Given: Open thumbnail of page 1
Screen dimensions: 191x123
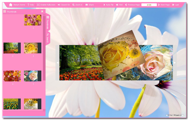Looking at the screenshot, I should click(33, 20).
